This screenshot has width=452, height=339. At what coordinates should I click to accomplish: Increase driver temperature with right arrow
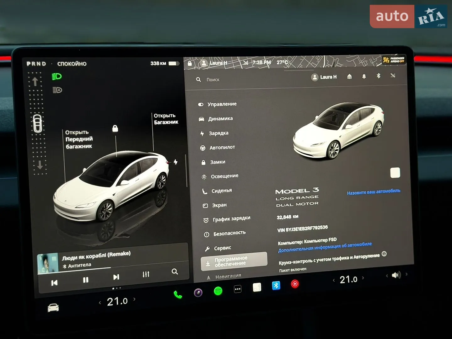point(134,299)
